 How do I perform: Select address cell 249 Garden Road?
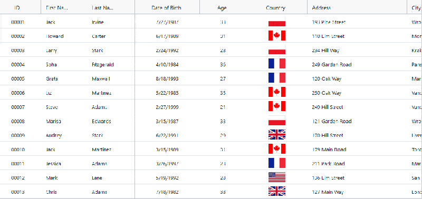click(332, 64)
